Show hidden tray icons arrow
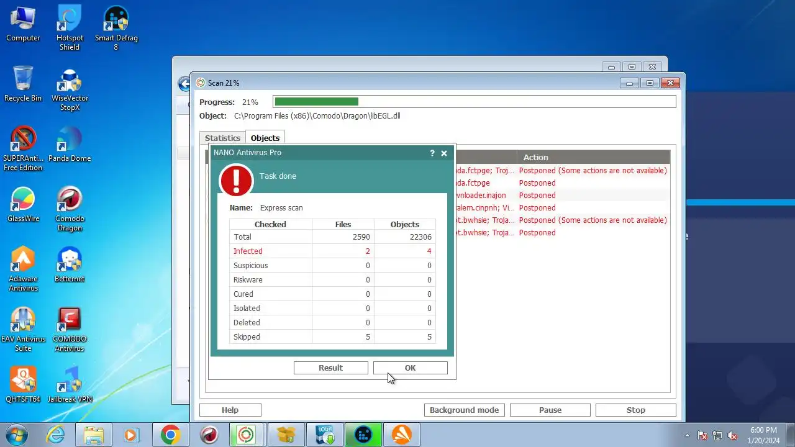Viewport: 795px width, 447px height. [x=687, y=435]
